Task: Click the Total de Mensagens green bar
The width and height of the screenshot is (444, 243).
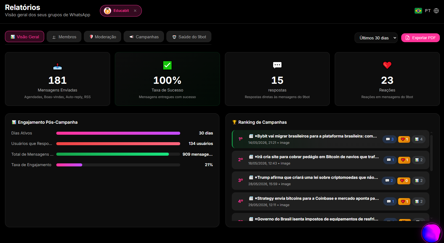Action: point(118,154)
